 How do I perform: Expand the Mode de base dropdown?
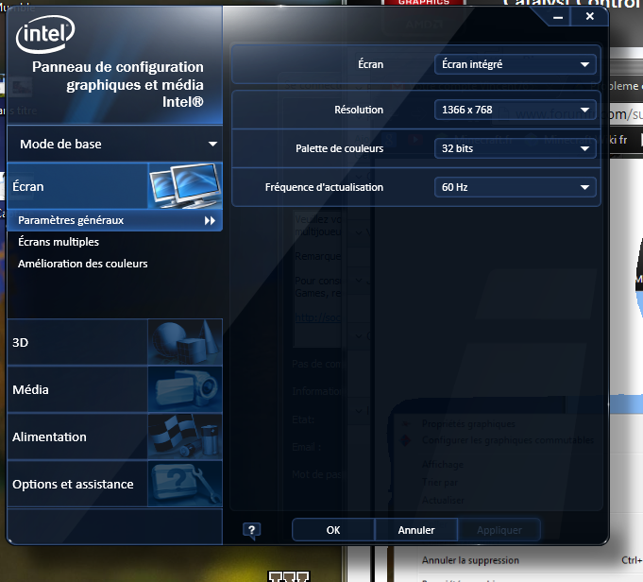pyautogui.click(x=212, y=145)
